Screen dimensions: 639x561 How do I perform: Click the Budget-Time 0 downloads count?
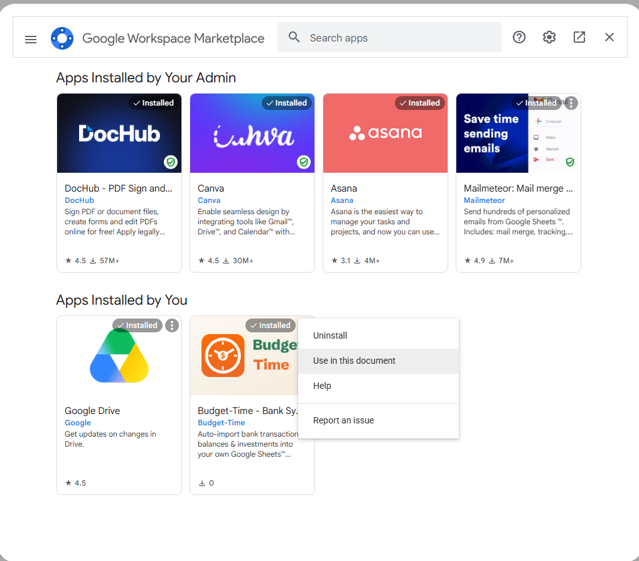coord(207,482)
